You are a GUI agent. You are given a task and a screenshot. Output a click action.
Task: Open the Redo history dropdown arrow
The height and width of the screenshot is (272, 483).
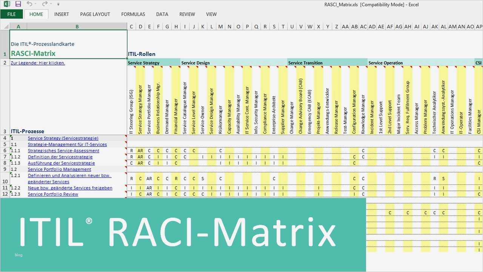pos(51,4)
